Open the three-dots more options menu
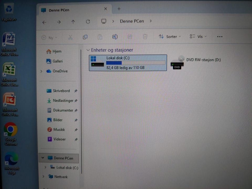This screenshot has width=252, height=189. [x=220, y=37]
